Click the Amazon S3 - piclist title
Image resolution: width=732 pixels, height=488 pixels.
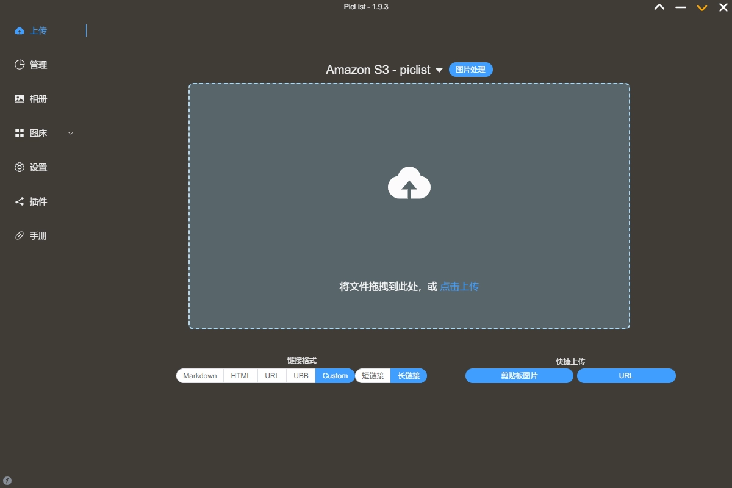point(378,70)
